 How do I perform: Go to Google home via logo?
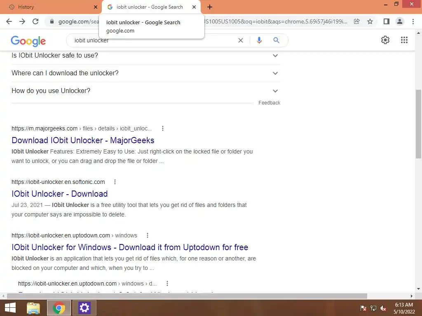[x=28, y=41]
